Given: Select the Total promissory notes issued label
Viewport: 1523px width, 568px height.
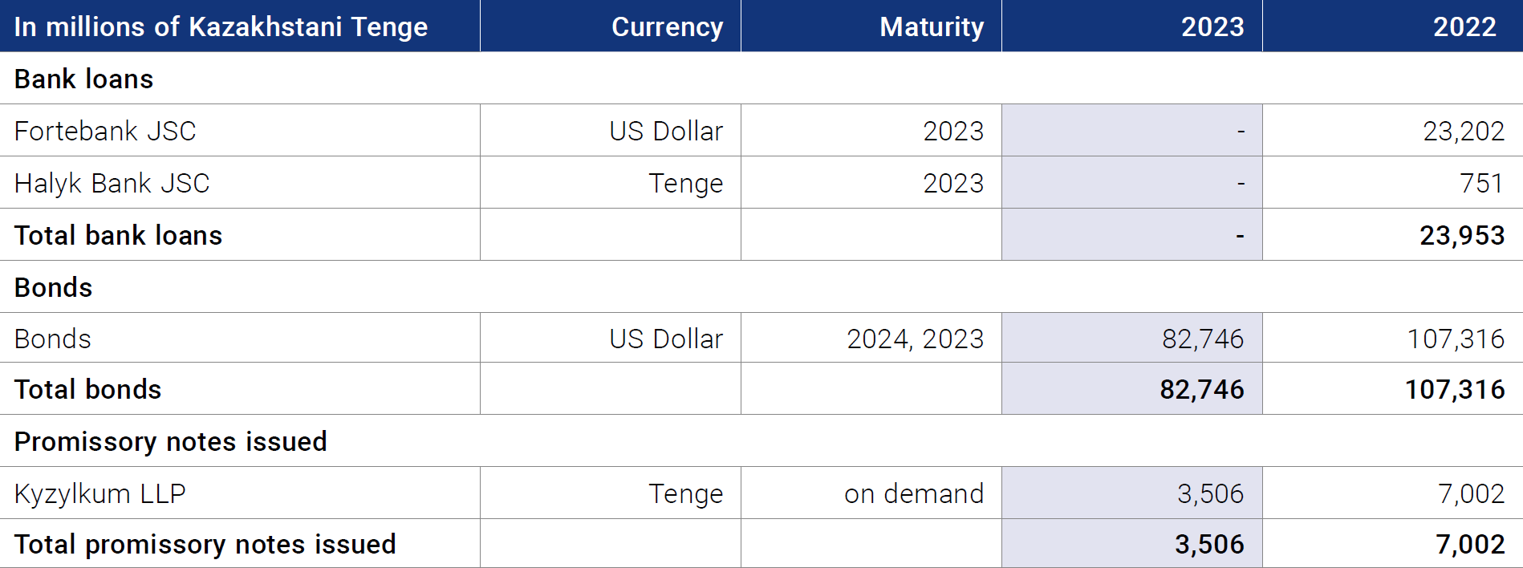Looking at the screenshot, I should [x=205, y=544].
